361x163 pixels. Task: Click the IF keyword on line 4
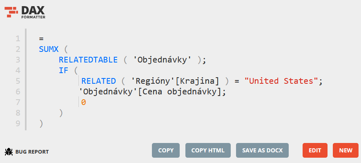point(64,70)
